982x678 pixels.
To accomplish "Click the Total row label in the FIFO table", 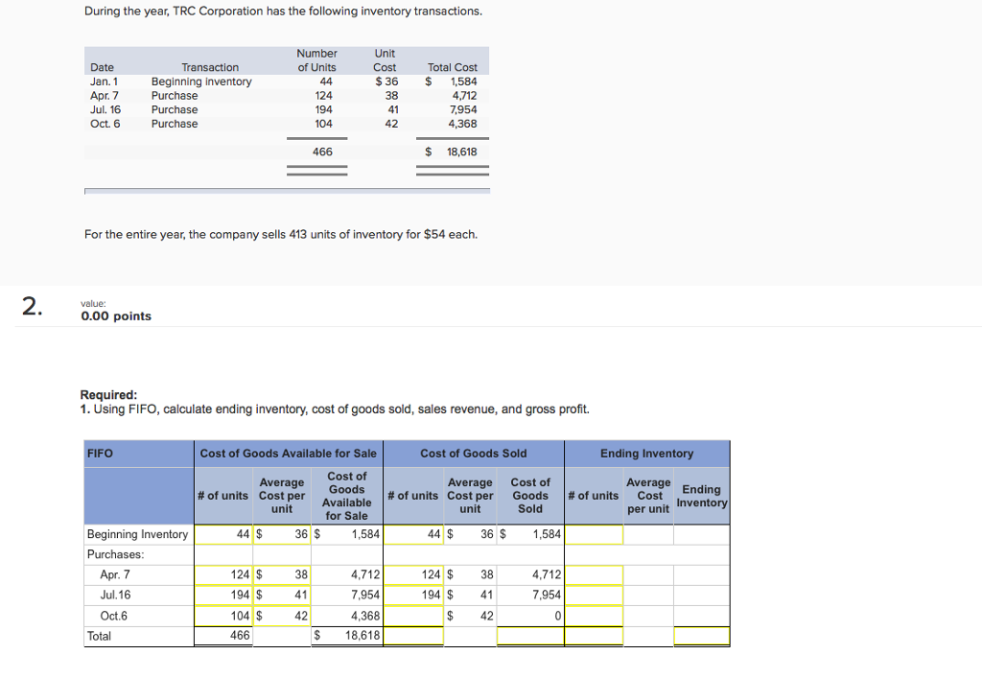I will [x=99, y=635].
